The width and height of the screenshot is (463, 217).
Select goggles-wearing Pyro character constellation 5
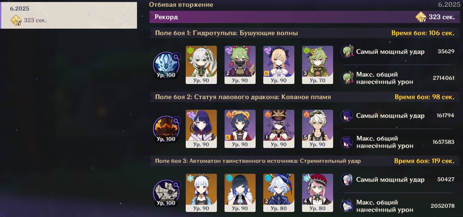pyautogui.click(x=317, y=129)
